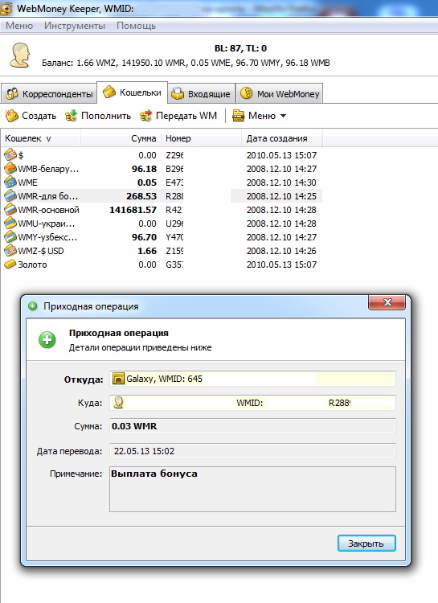
Task: Click the Дата перевода field
Action: 252,451
